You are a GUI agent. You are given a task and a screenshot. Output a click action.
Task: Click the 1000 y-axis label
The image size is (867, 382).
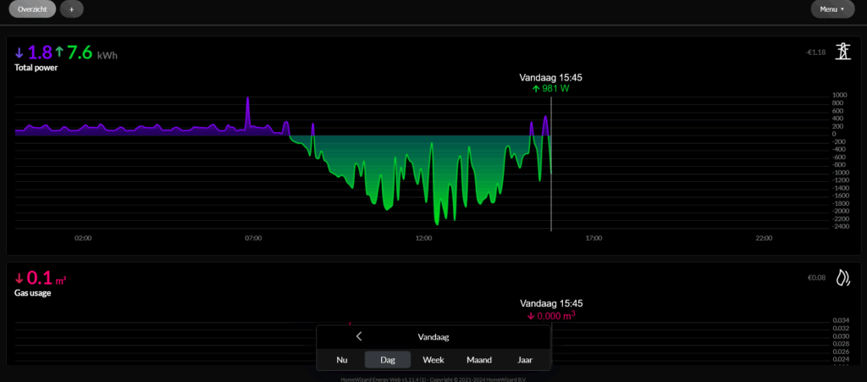pyautogui.click(x=839, y=95)
